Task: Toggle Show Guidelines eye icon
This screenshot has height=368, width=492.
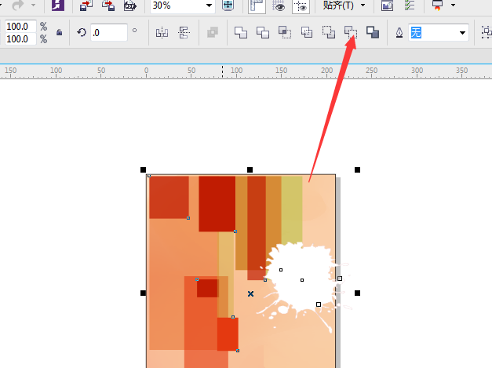Action: point(301,6)
